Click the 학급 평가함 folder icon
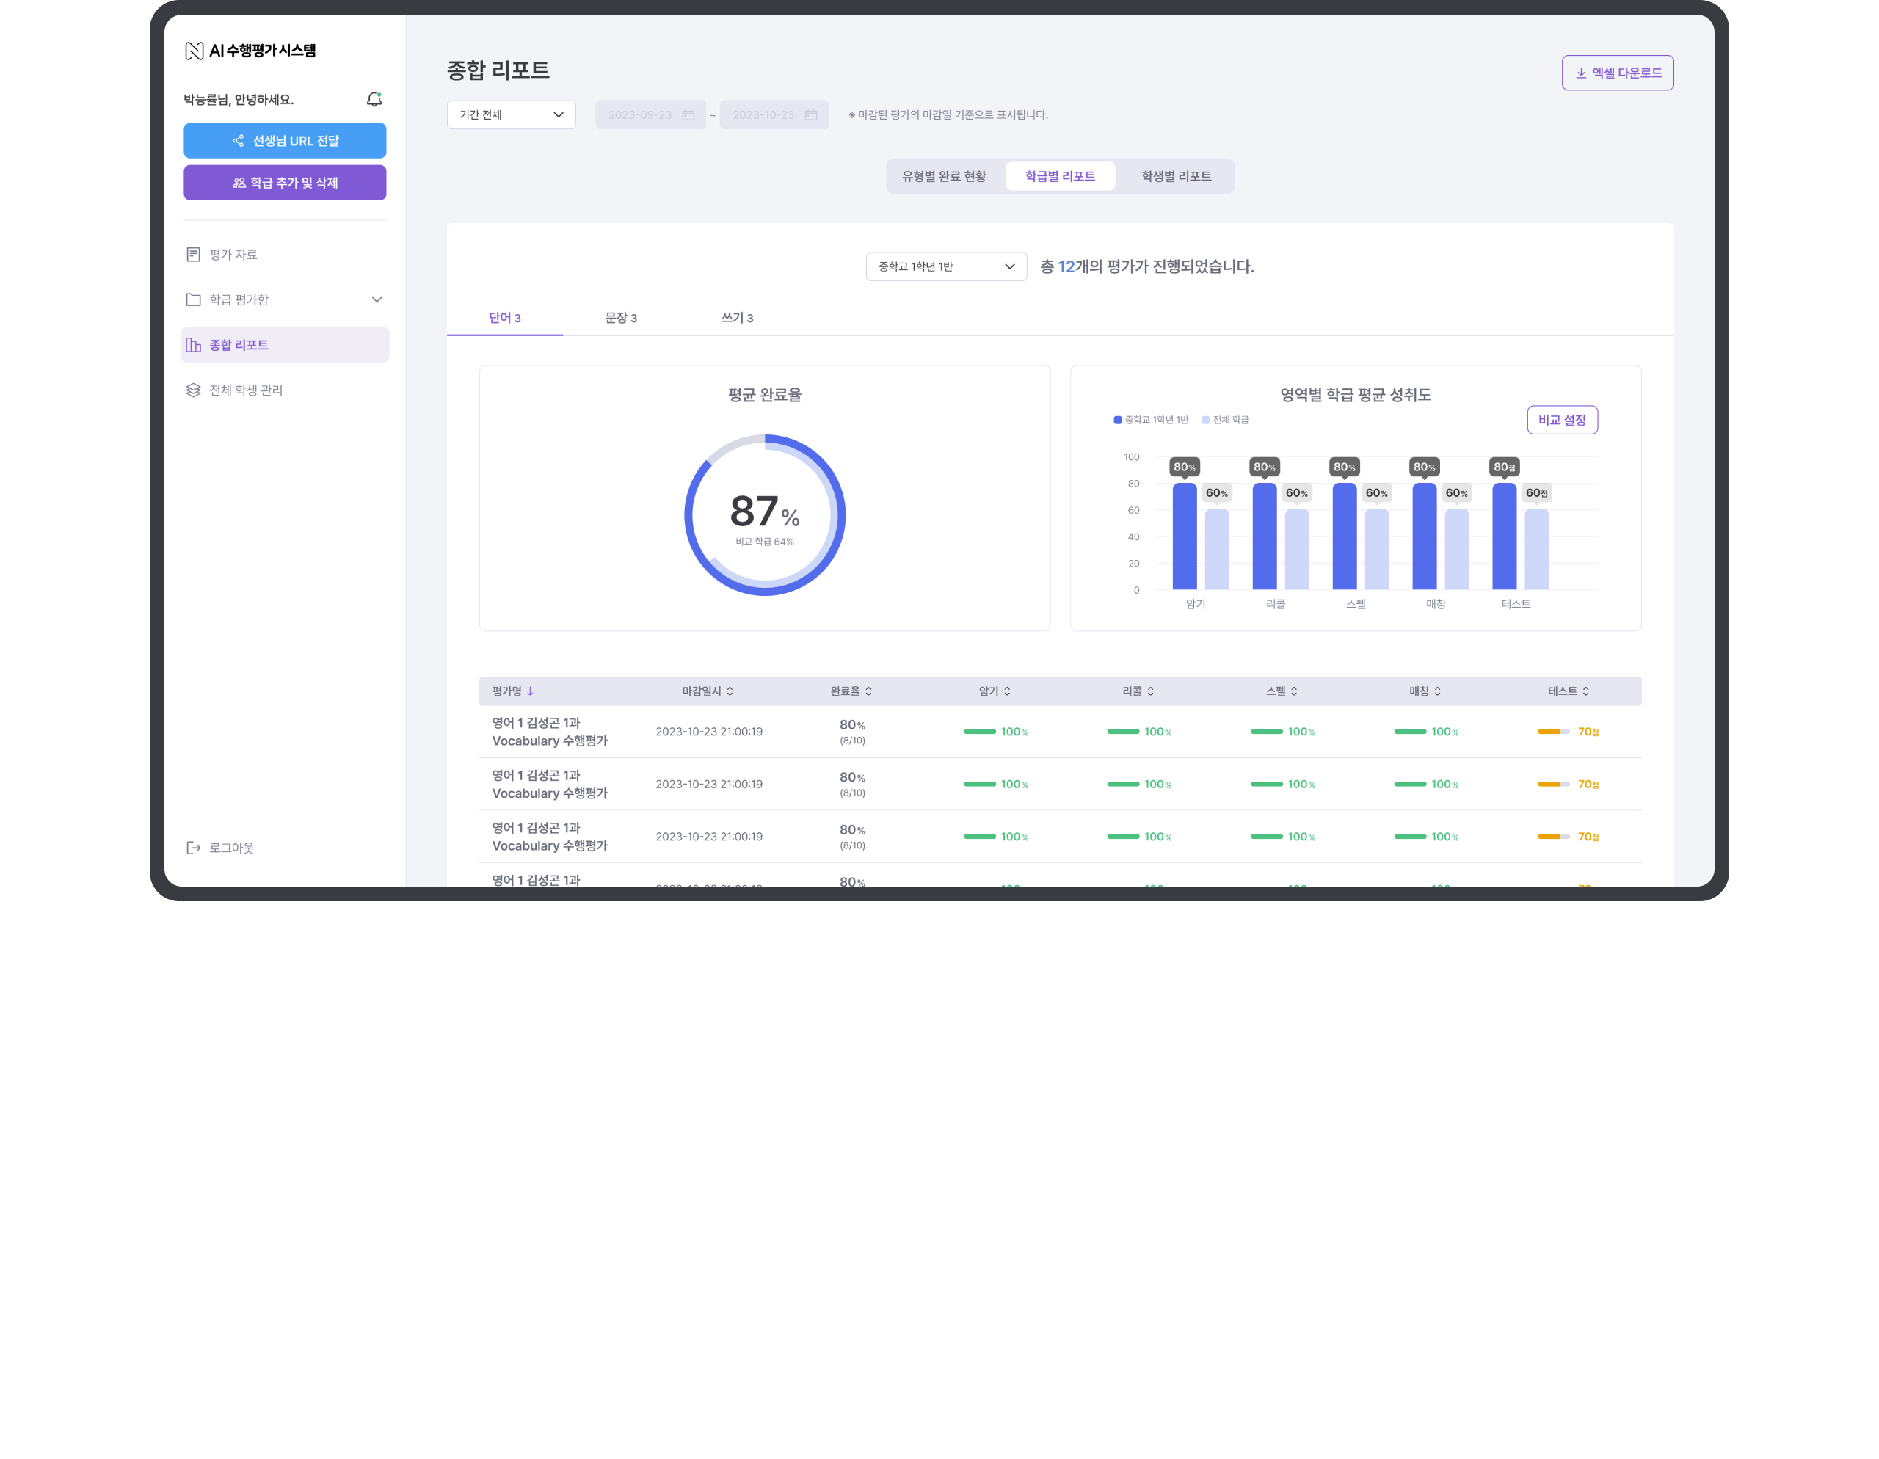 tap(194, 299)
